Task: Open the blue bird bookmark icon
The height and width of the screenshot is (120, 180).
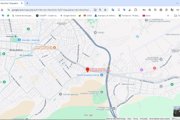Action: pos(3,16)
